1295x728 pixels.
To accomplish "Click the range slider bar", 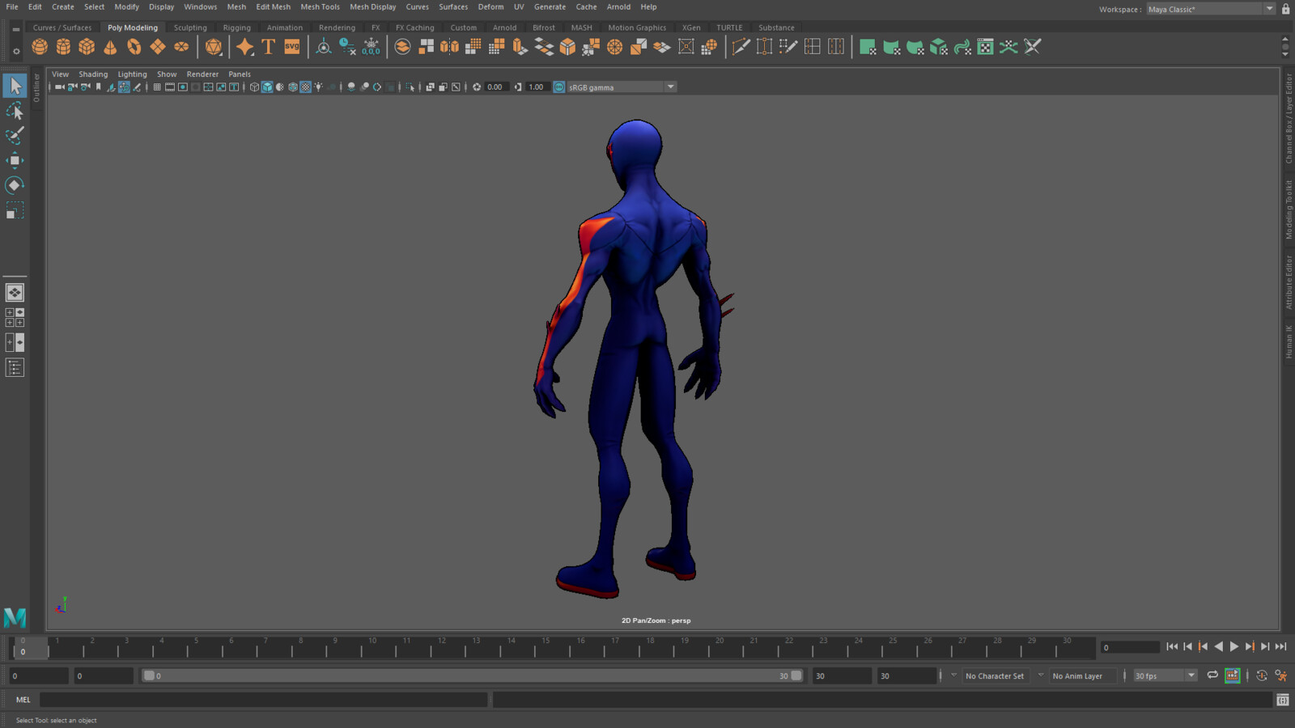I will (472, 675).
